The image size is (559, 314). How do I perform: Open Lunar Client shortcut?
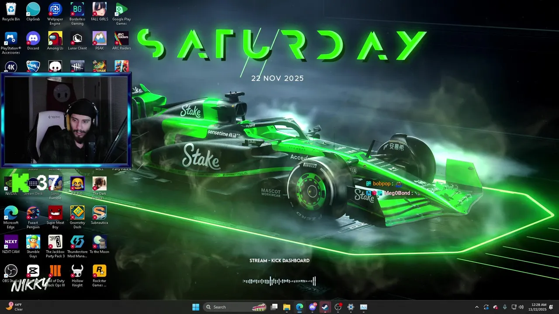[77, 41]
